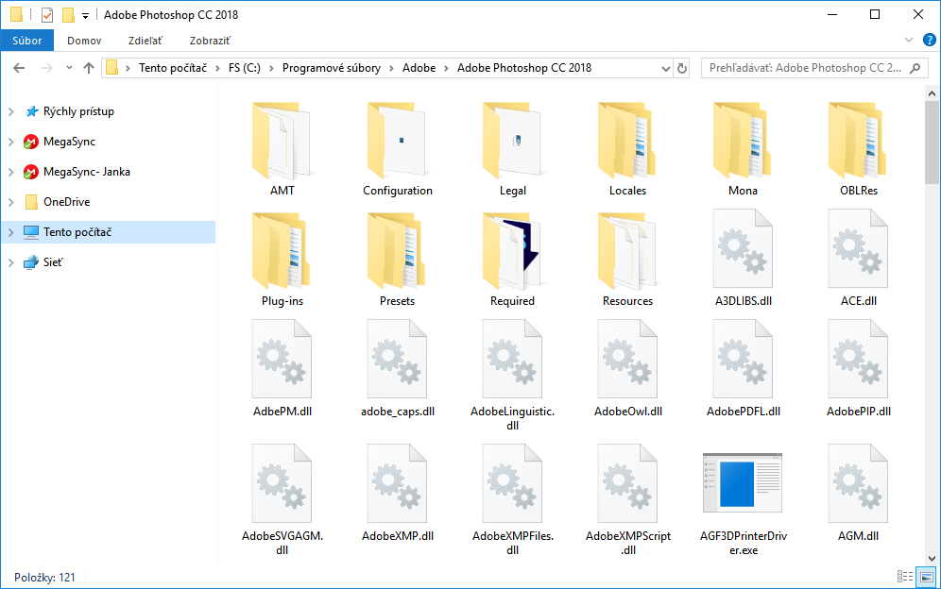
Task: Click Adobe in the breadcrumb path
Action: pyautogui.click(x=419, y=68)
